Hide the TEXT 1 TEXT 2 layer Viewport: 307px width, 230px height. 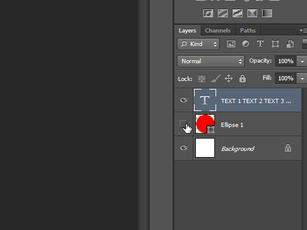point(184,100)
